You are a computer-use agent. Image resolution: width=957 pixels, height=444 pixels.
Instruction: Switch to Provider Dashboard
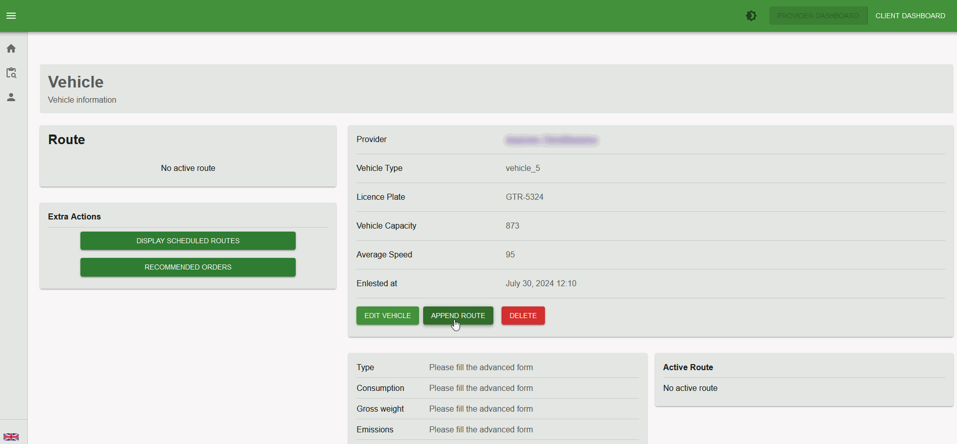(817, 16)
